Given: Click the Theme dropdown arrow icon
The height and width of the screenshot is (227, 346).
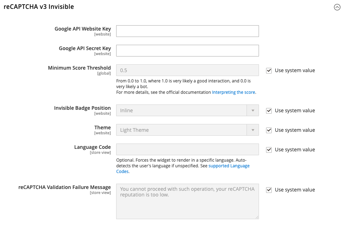Looking at the screenshot, I should pyautogui.click(x=253, y=130).
